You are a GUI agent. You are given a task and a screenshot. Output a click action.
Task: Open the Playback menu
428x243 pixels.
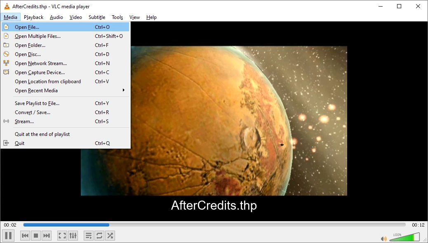pos(33,17)
